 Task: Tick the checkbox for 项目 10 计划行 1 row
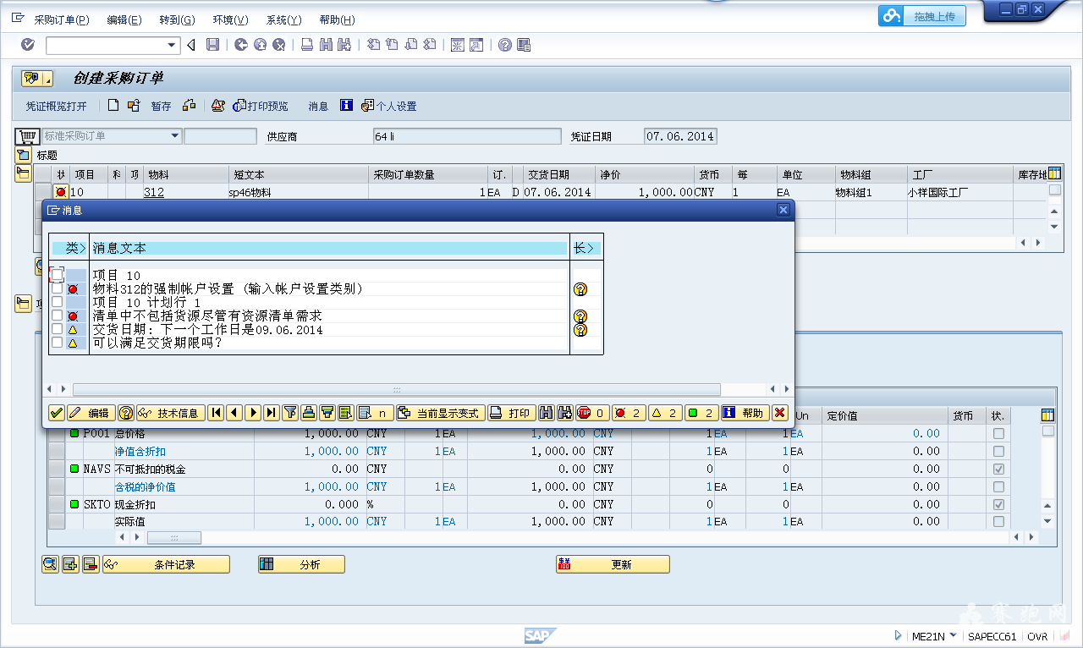click(x=57, y=302)
